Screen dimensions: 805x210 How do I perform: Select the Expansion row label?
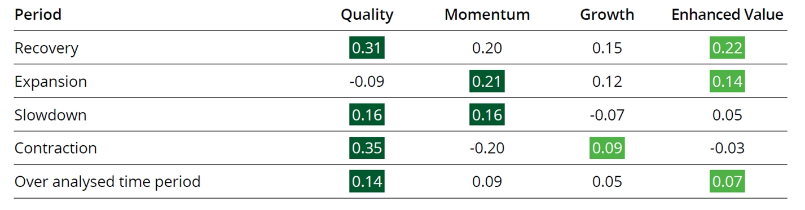tap(51, 82)
